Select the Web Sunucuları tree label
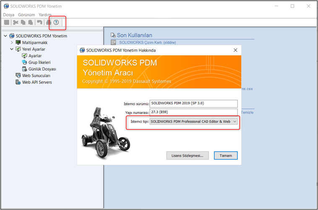This screenshot has width=318, height=210. coord(36,75)
